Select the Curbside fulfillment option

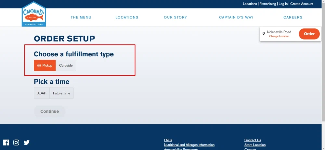66,65
